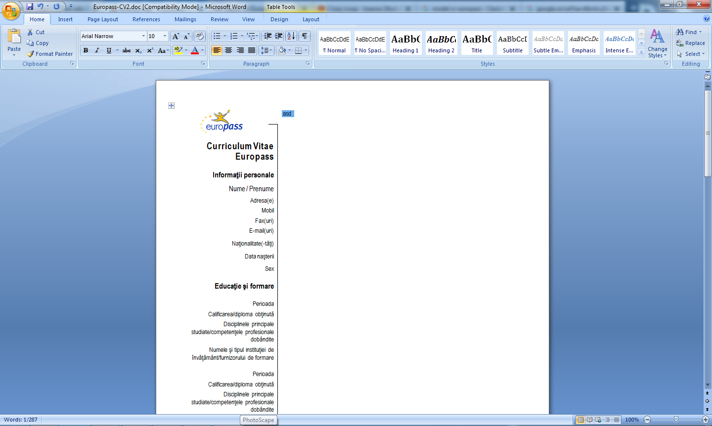Open the Change Case dropdown
The image size is (712, 426).
(163, 50)
